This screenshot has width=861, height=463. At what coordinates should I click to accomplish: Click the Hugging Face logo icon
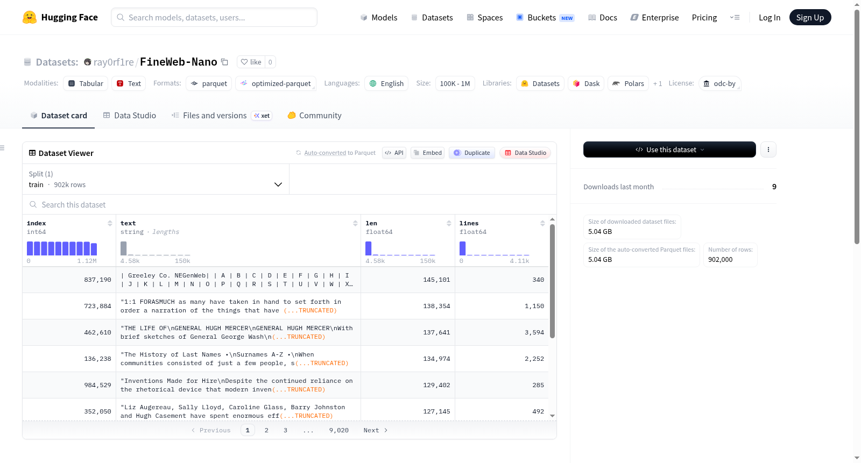[x=30, y=17]
